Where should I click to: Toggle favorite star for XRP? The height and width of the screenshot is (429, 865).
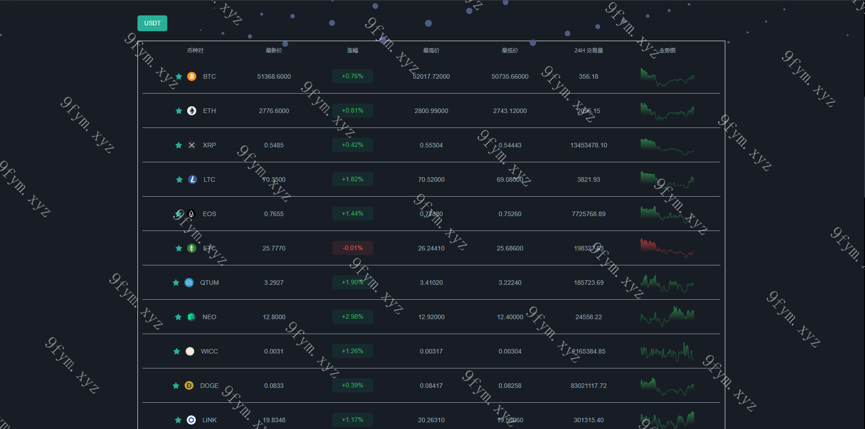tap(179, 145)
